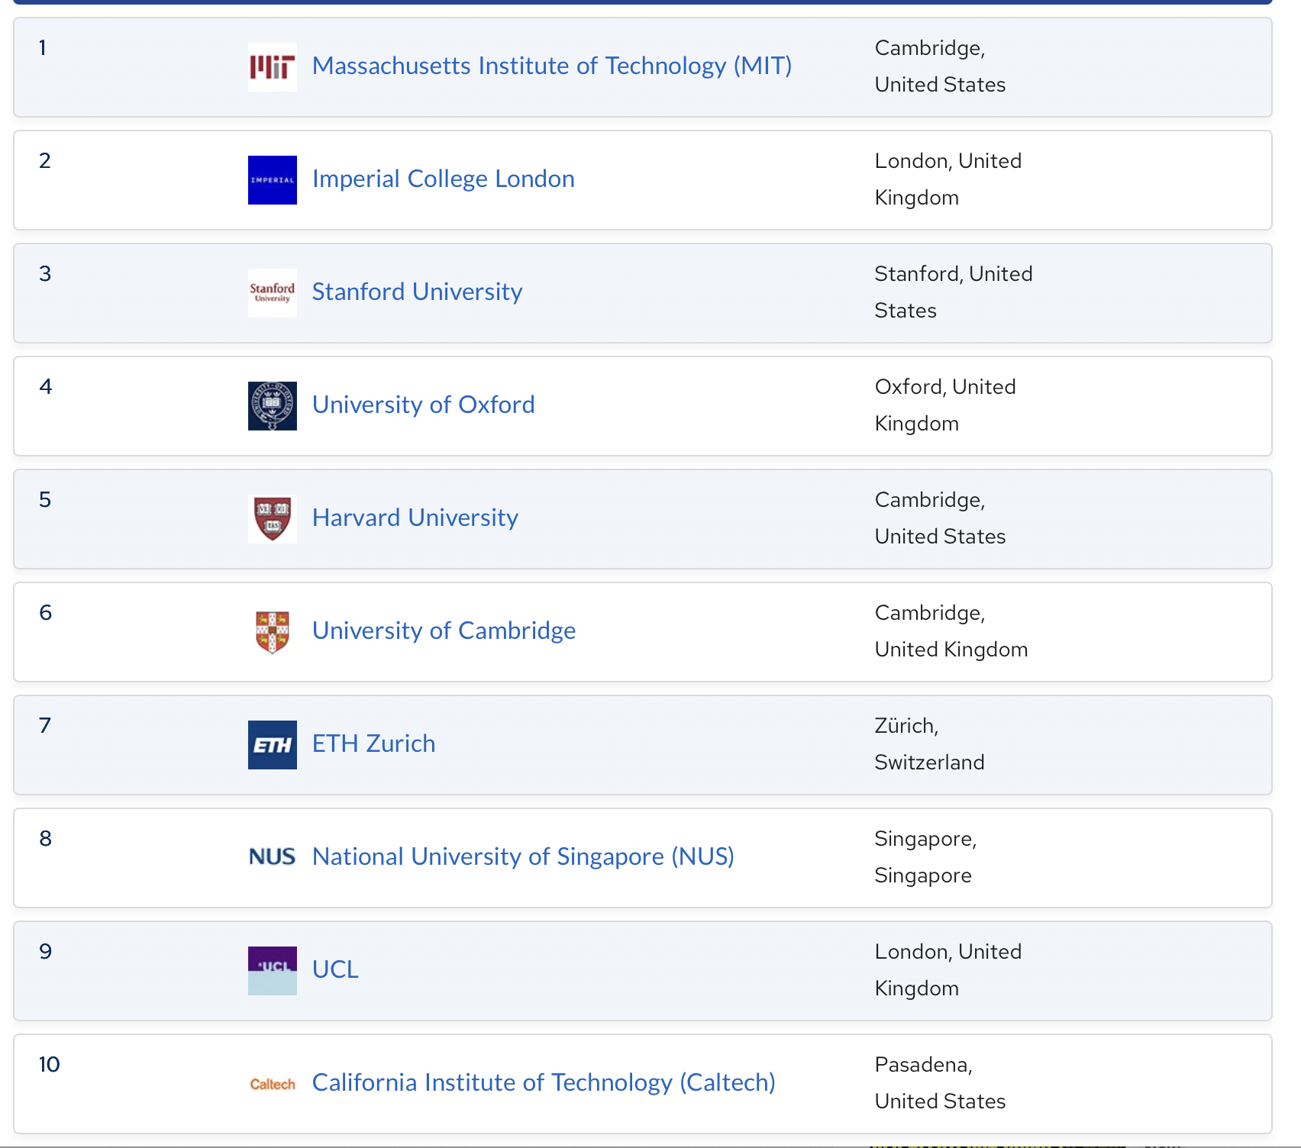Click the Imperial College London logo
This screenshot has width=1301, height=1148.
tap(272, 180)
